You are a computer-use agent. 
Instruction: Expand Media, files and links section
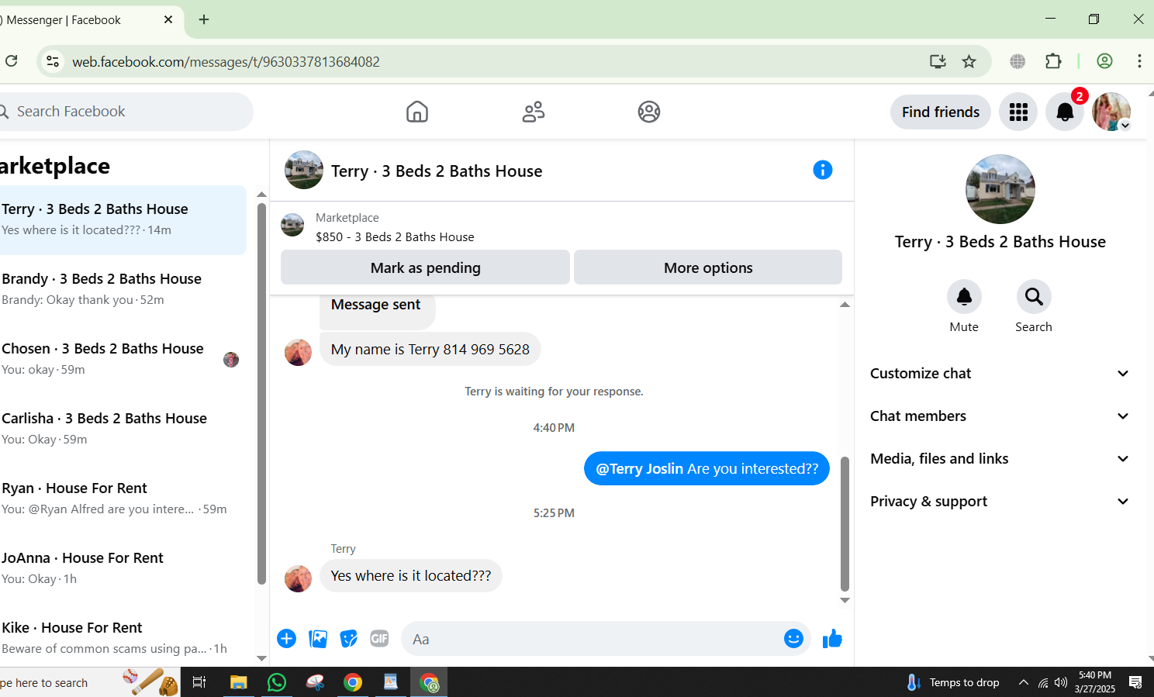[x=999, y=459]
